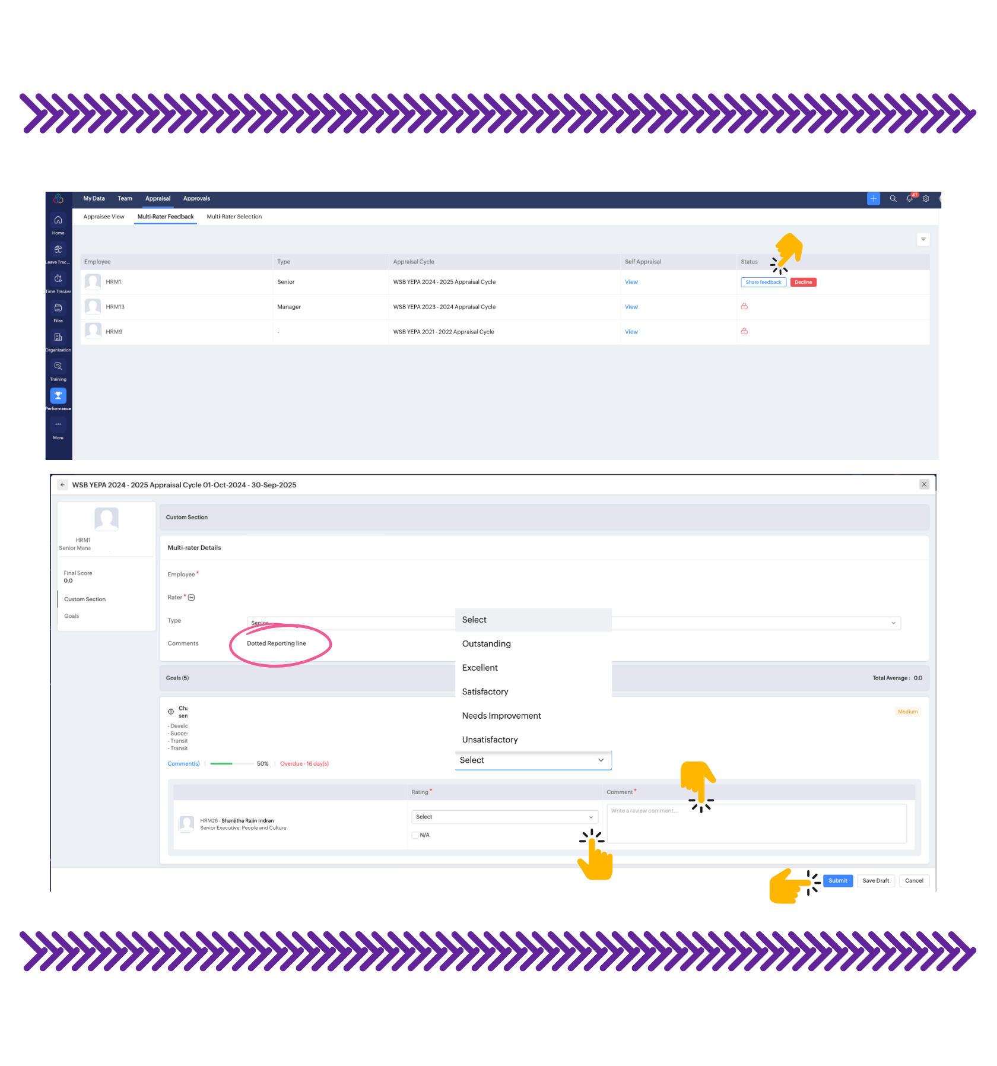
Task: Switch to Multi-Rater Selection tab
Action: [x=234, y=217]
